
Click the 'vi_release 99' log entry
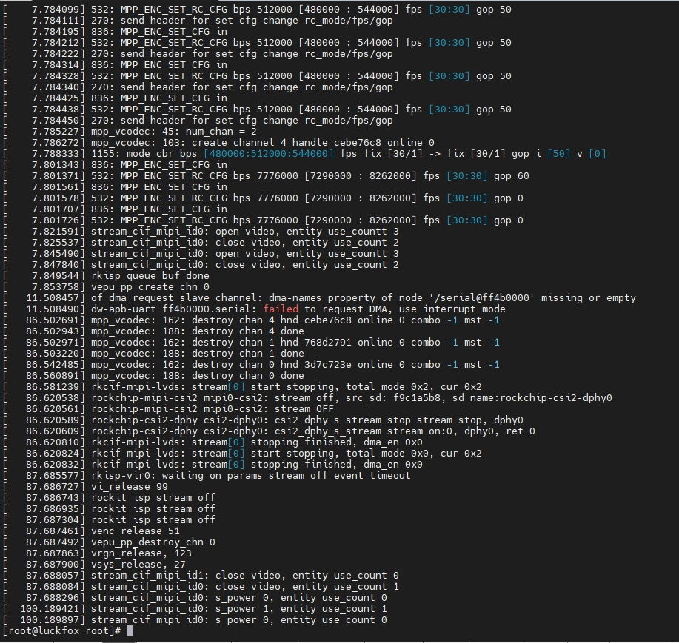point(85,486)
